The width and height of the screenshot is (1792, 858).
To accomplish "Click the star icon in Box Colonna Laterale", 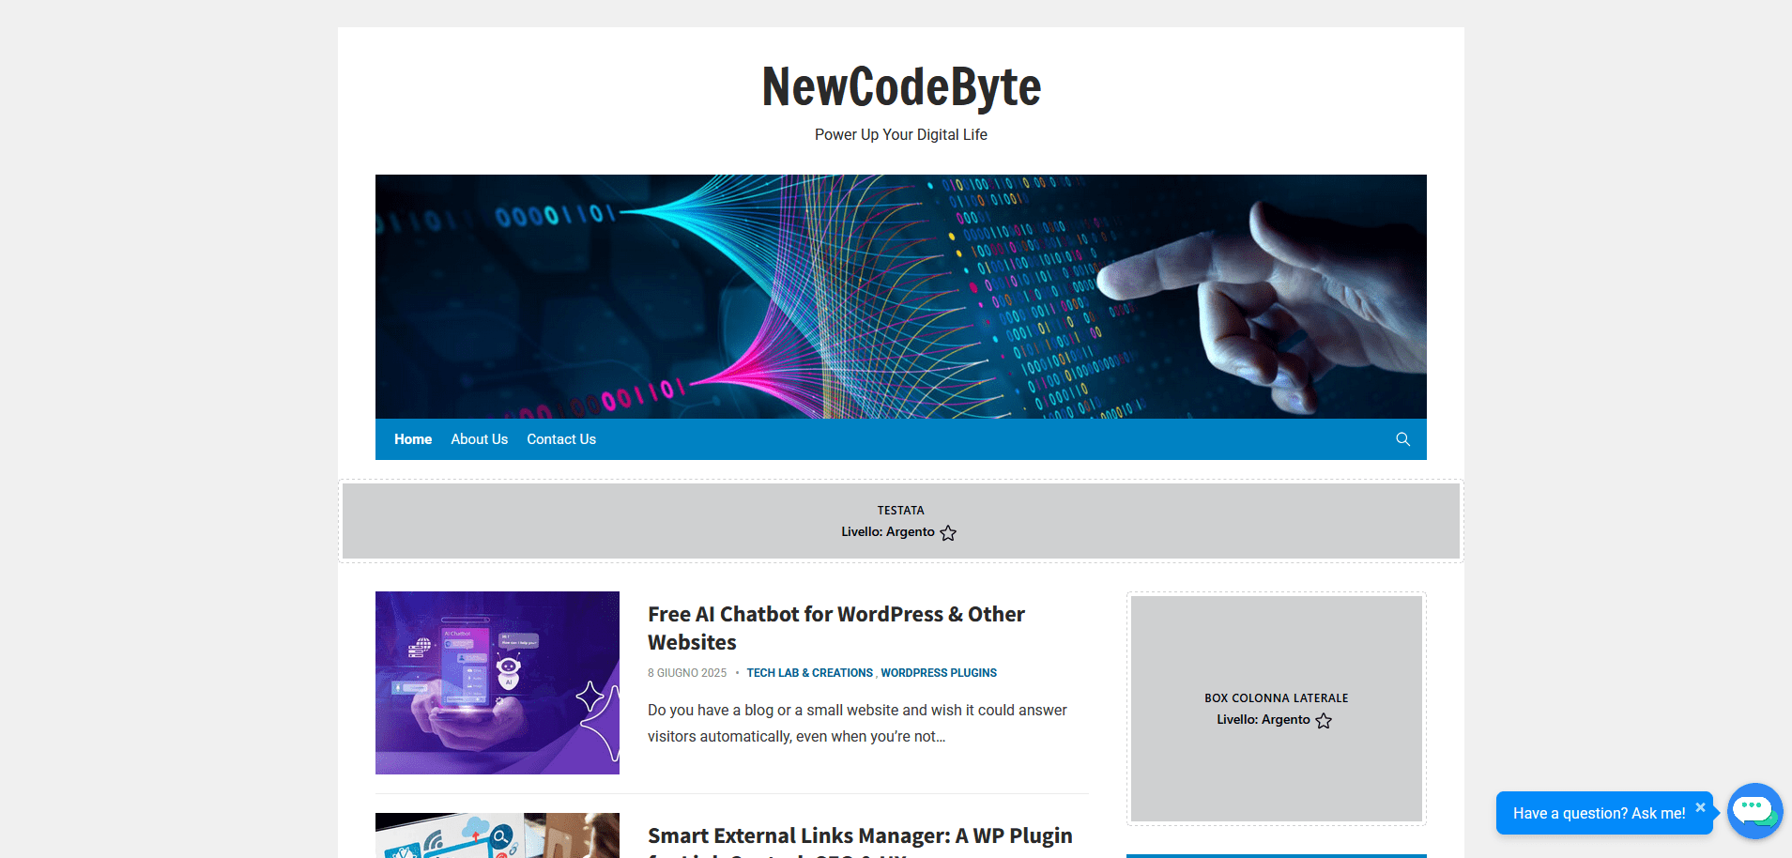I will click(x=1324, y=721).
